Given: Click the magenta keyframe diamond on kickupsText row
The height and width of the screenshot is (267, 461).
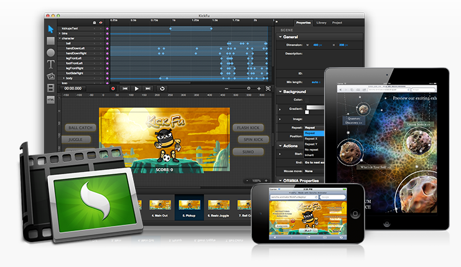Looking at the screenshot, I should point(107,29).
